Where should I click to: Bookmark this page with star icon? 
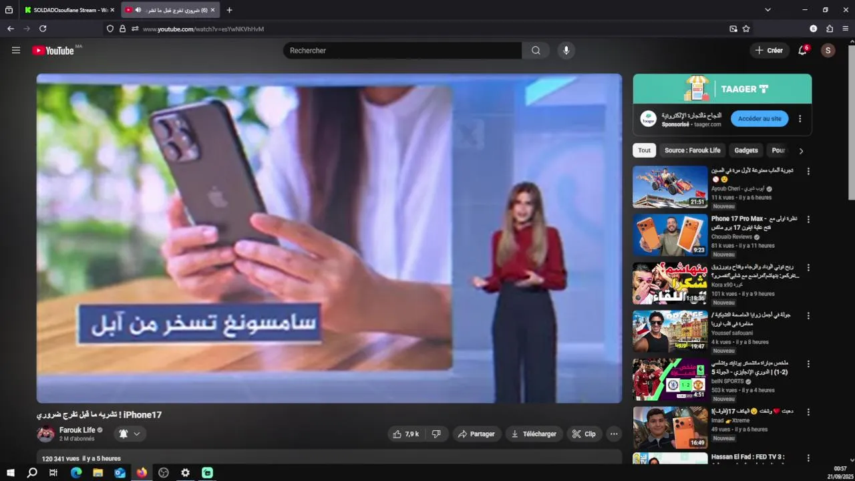[746, 29]
